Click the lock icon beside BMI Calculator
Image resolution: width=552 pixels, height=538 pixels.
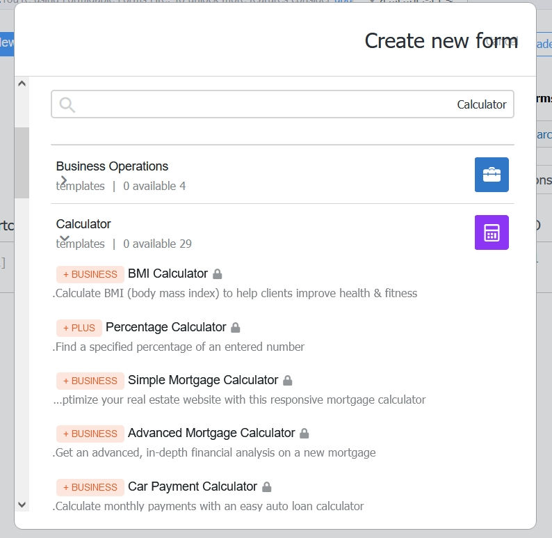pos(217,274)
